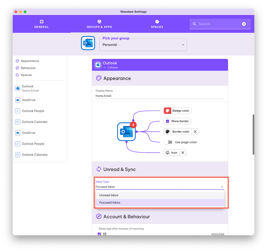Switch to the General tab

tap(41, 24)
